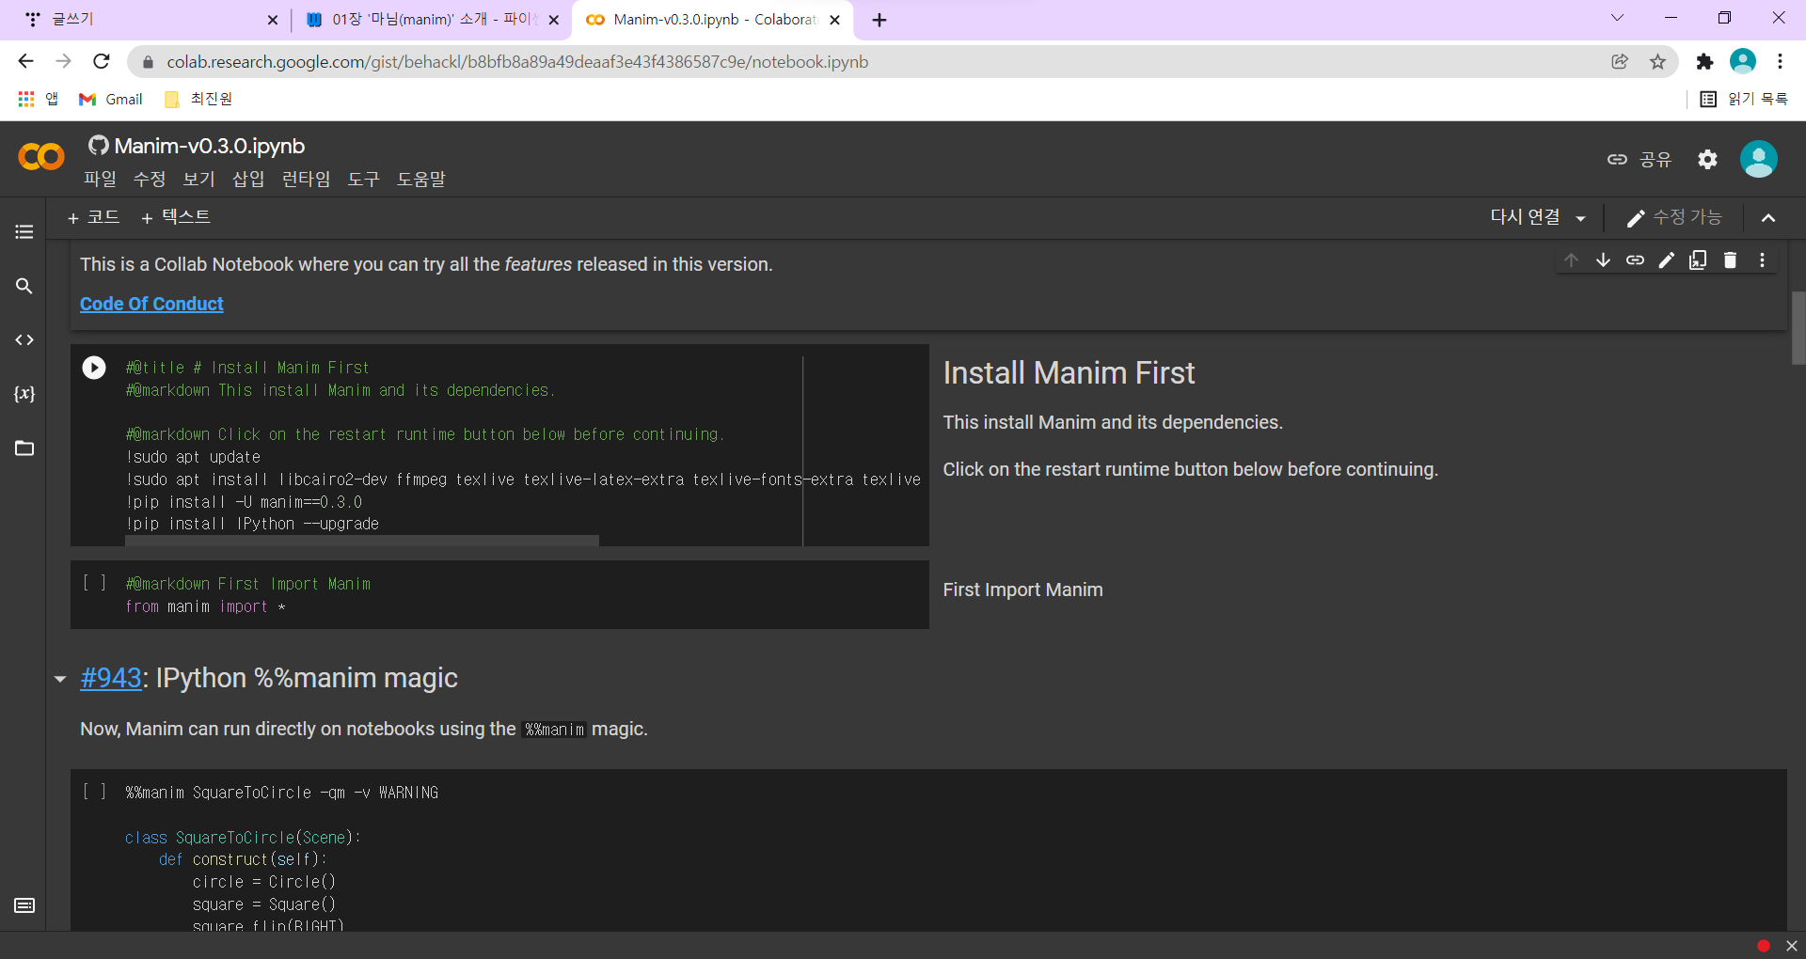Viewport: 1806px width, 959px height.
Task: Mirror cell in tab icon
Action: 1698,260
